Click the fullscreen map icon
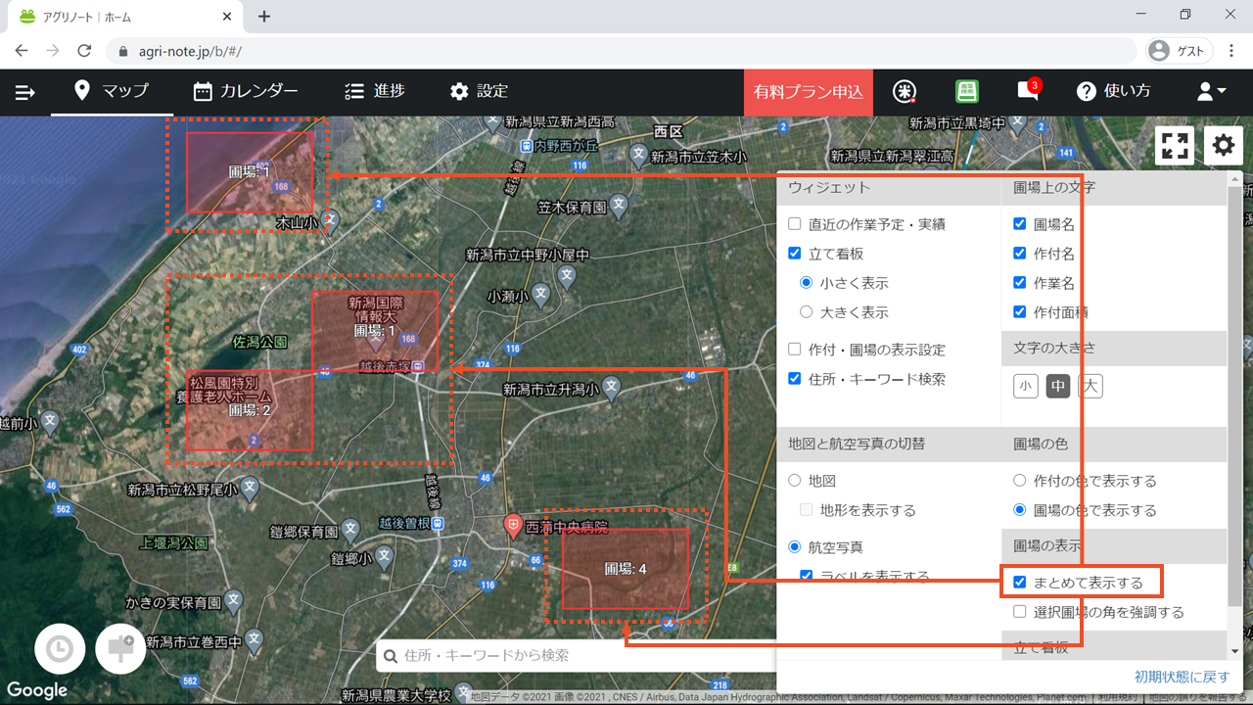 [x=1175, y=146]
